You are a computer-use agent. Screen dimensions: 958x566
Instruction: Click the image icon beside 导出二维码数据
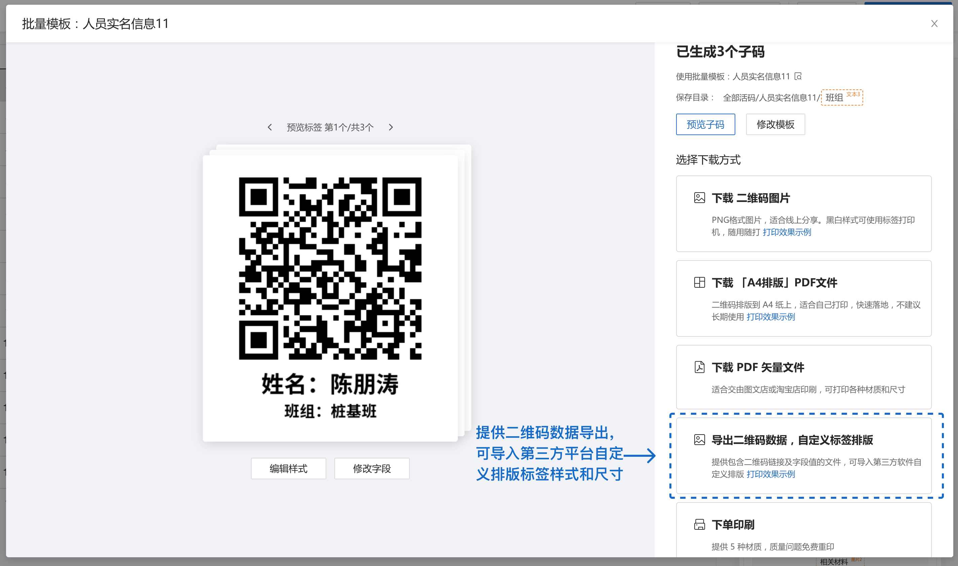699,440
